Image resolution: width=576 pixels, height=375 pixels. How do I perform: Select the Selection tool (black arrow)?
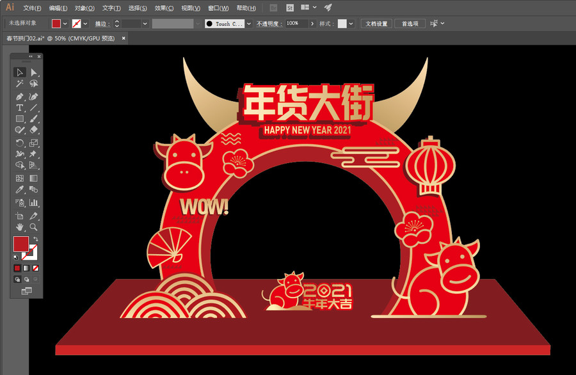pyautogui.click(x=20, y=72)
